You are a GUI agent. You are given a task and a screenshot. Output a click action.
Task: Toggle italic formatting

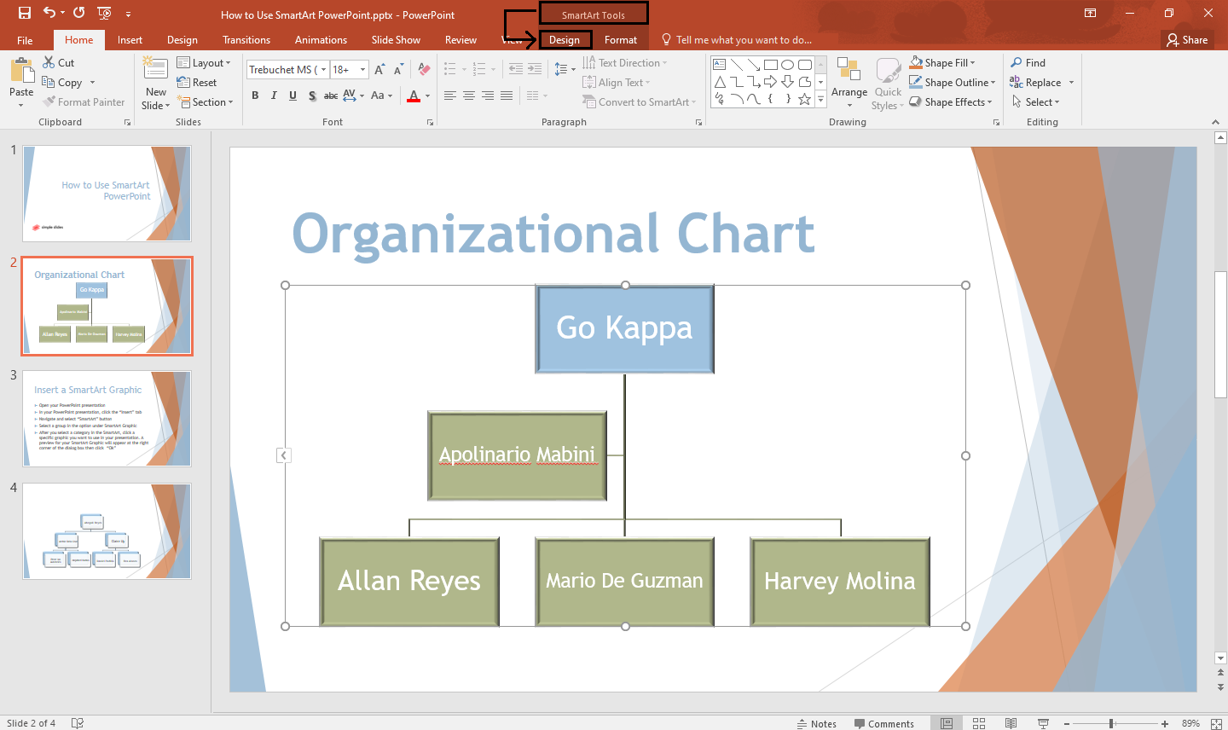point(274,96)
